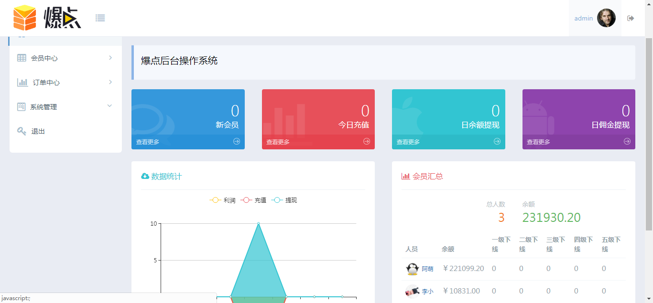Click the sidebar toggle list icon
The image size is (653, 303).
100,18
